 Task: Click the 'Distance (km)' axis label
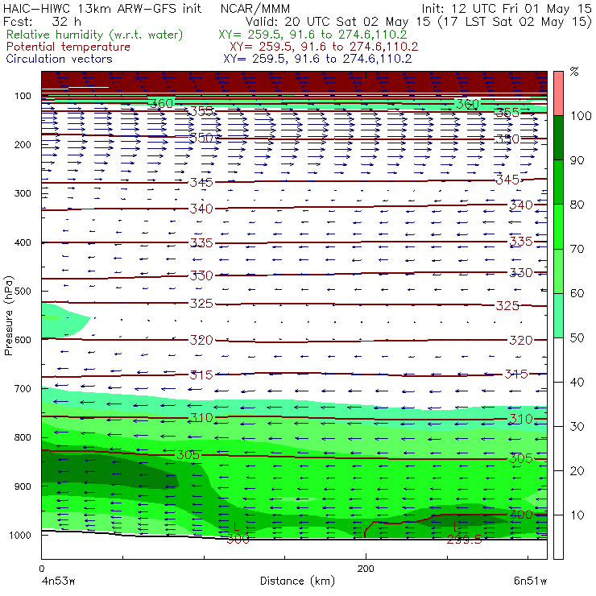click(298, 581)
